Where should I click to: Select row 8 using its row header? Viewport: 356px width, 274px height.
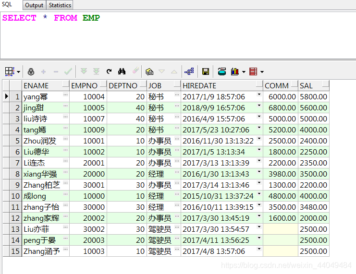pos(15,174)
